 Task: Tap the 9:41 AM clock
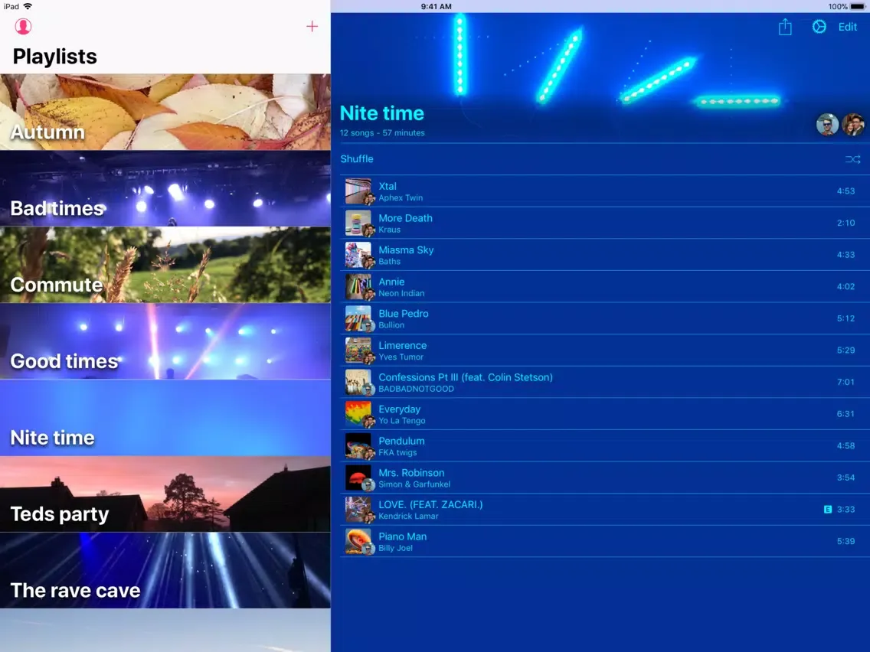[436, 7]
